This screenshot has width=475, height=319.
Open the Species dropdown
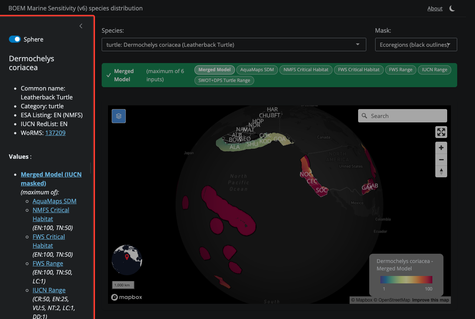point(234,45)
